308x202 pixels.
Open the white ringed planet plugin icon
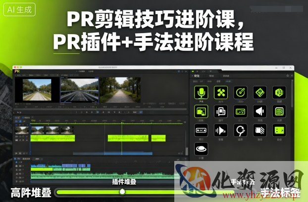[x=201, y=149]
